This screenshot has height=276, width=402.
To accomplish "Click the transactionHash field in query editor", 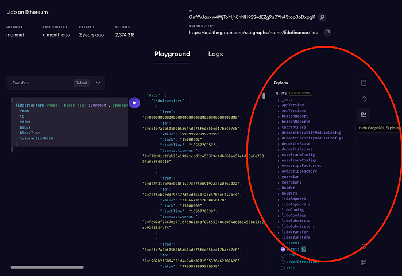I will [36, 138].
